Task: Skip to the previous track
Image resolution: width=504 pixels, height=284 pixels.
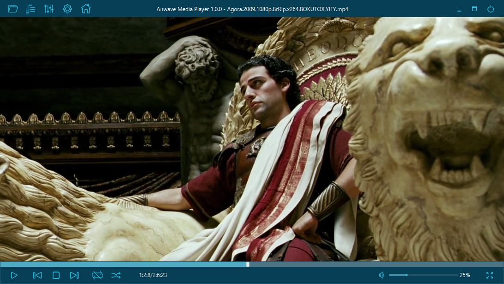Action: pos(37,275)
